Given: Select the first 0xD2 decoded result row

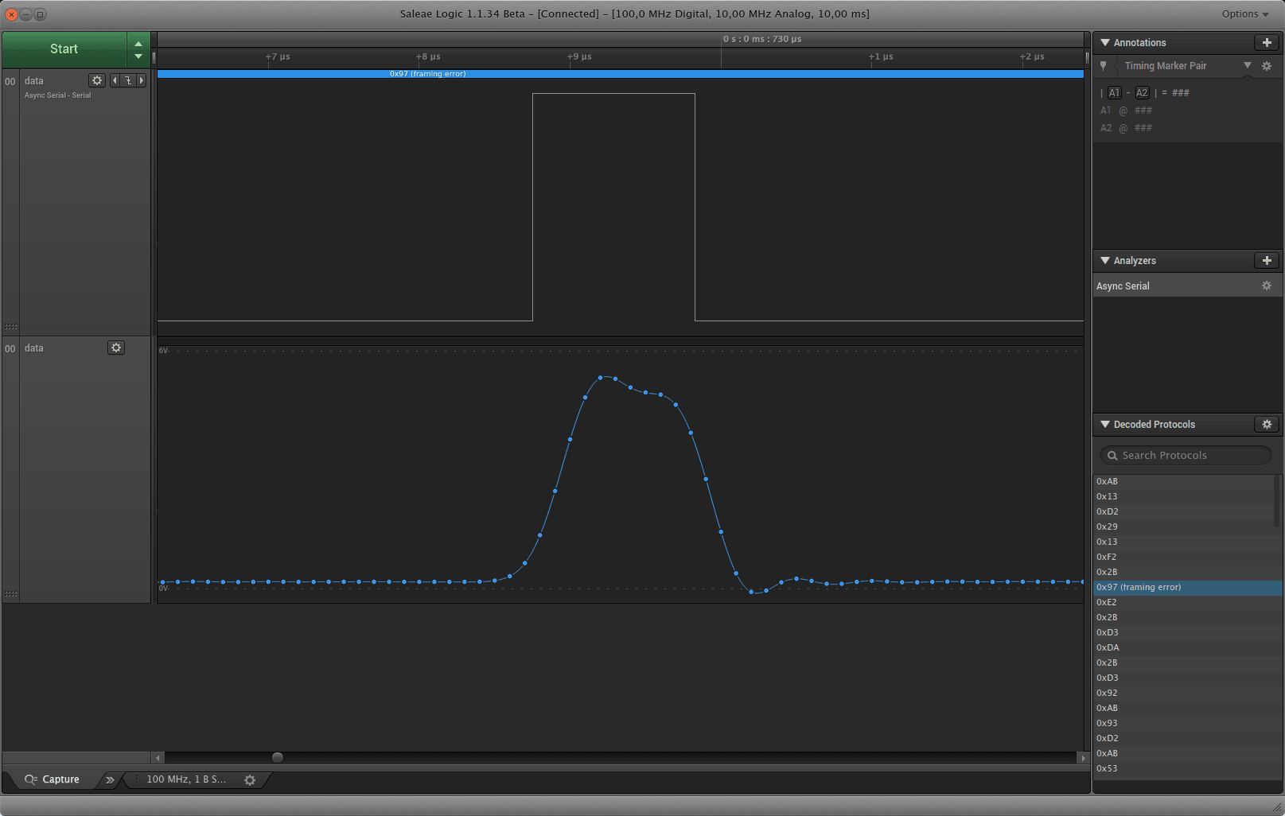Looking at the screenshot, I should coord(1184,511).
